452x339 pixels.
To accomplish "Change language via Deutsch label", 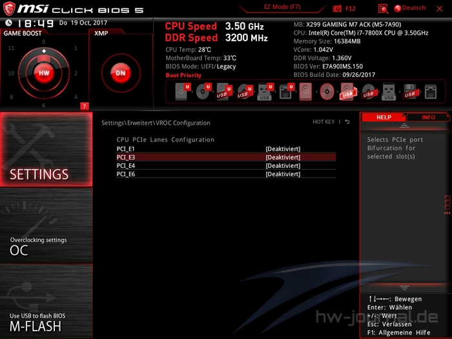I will pos(414,8).
